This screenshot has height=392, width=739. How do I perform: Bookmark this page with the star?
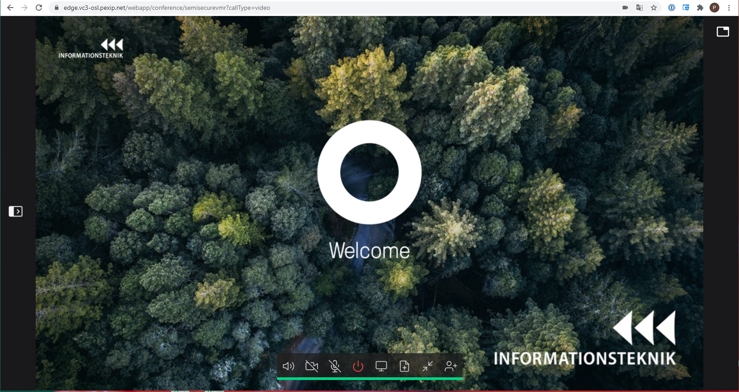coord(654,8)
